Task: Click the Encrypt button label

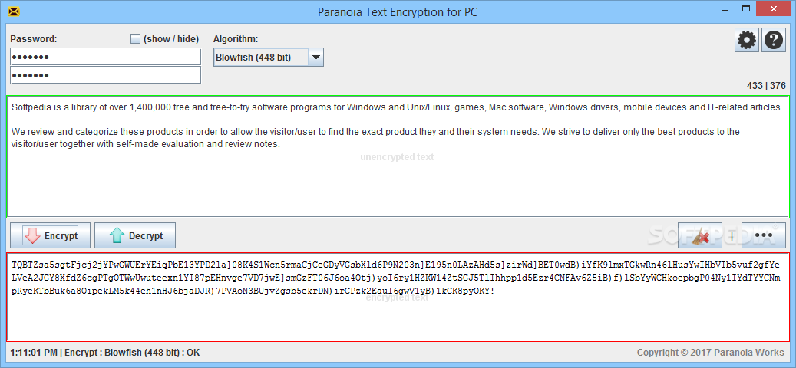Action: tap(61, 235)
